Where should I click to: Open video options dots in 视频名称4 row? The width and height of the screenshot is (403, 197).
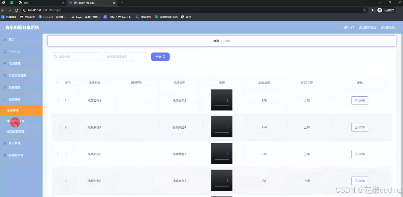[227, 127]
